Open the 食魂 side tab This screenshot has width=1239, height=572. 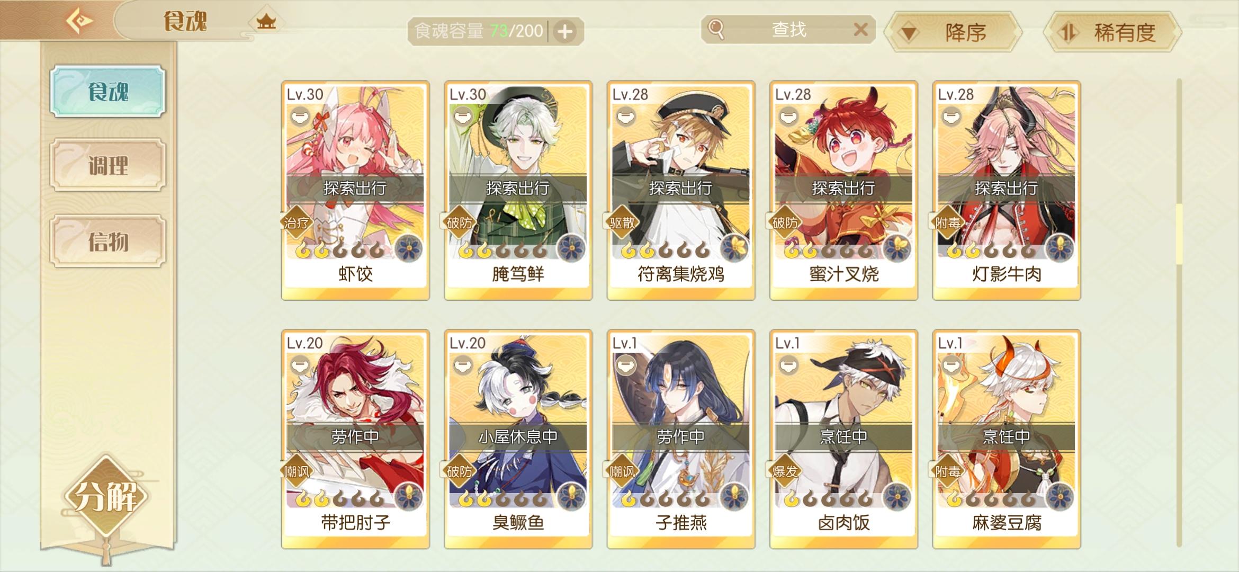point(108,91)
